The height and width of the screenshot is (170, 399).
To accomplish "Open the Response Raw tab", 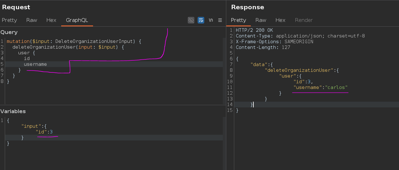I will point(261,20).
